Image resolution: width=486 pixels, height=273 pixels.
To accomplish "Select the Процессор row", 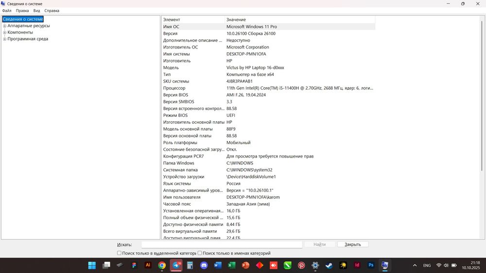I will tap(268, 88).
